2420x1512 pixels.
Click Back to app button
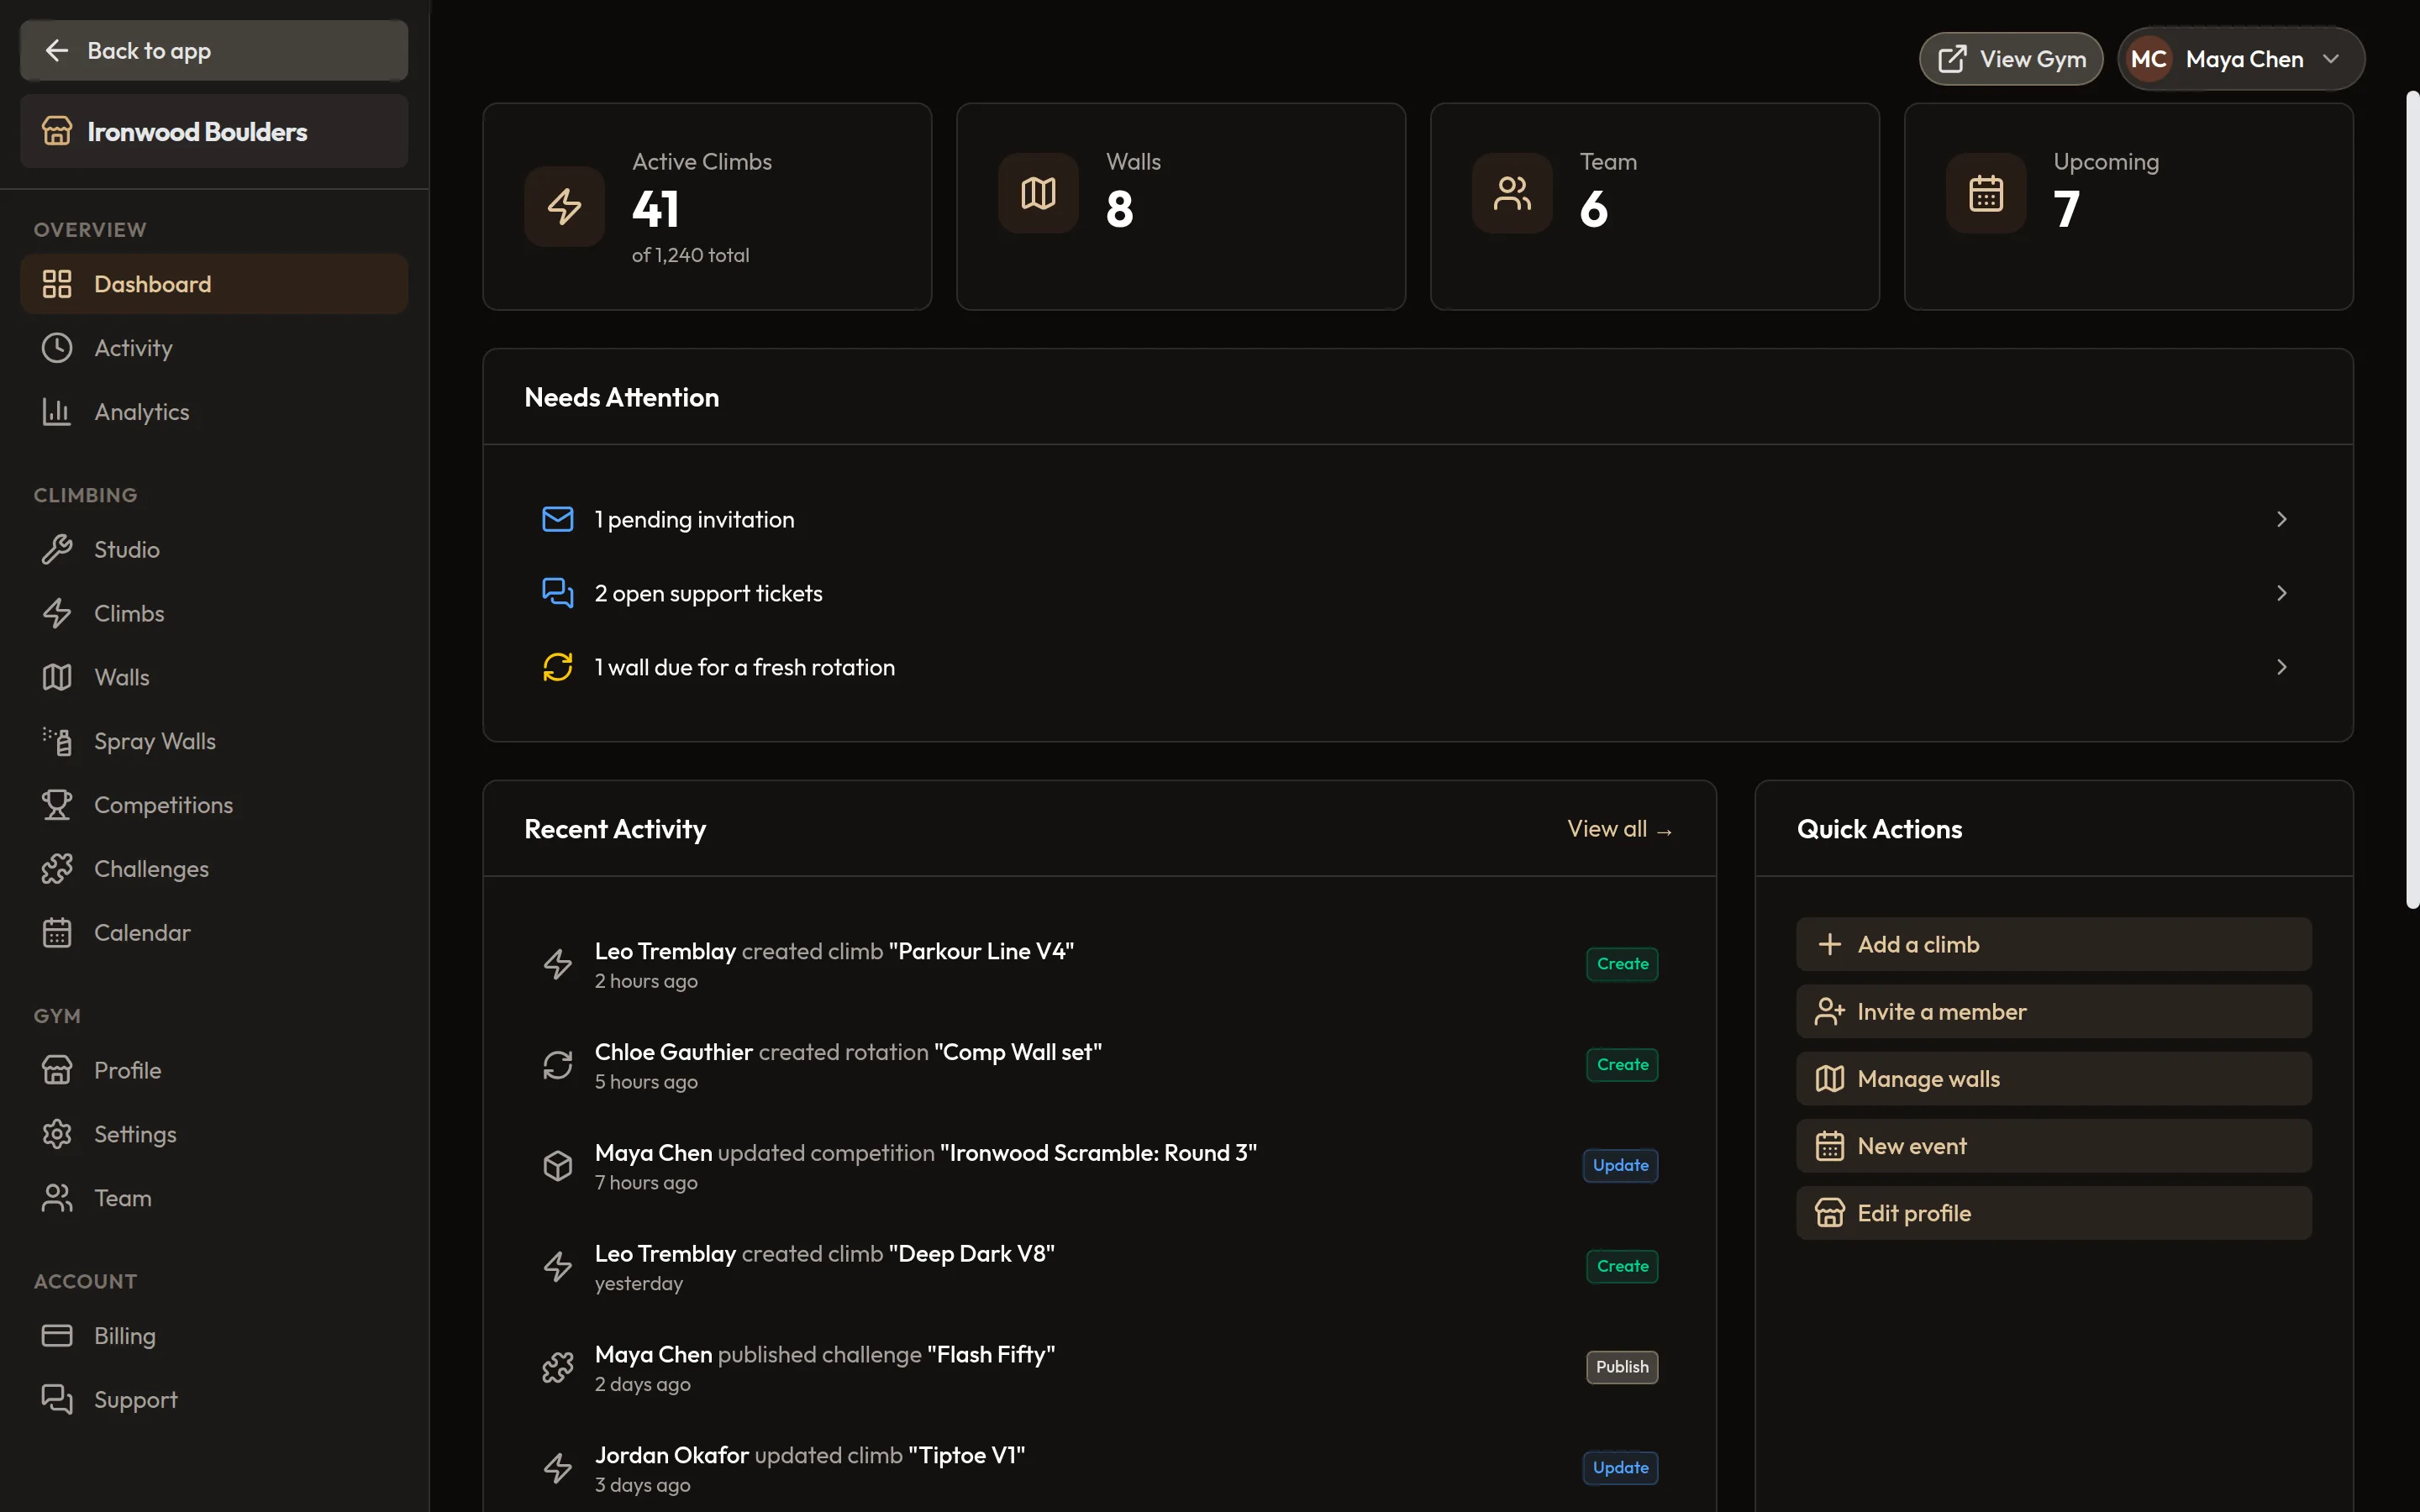coord(214,50)
